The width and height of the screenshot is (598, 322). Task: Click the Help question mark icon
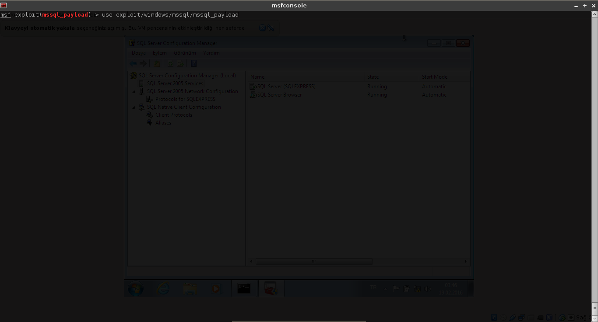pos(193,64)
